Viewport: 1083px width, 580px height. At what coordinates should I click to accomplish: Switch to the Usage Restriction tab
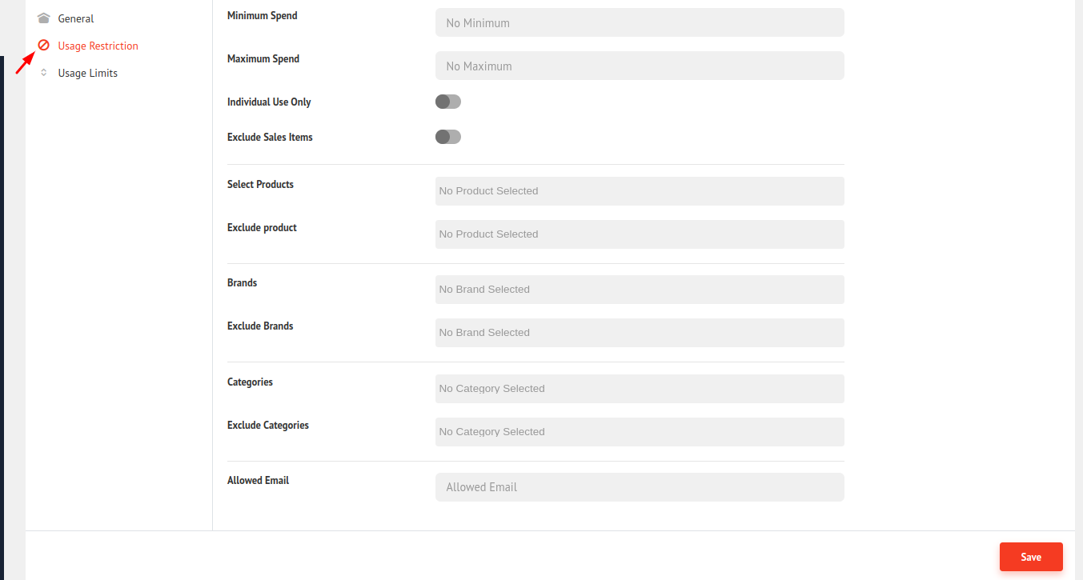pyautogui.click(x=98, y=46)
